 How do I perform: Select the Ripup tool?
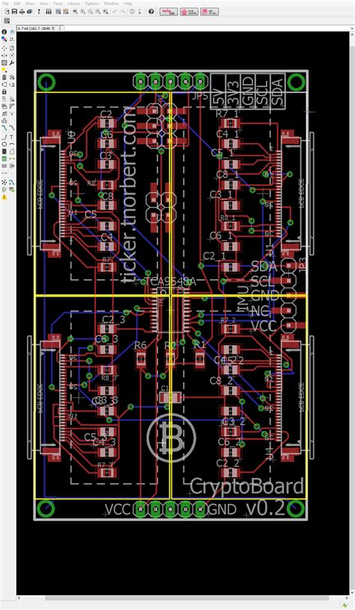pyautogui.click(x=12, y=127)
